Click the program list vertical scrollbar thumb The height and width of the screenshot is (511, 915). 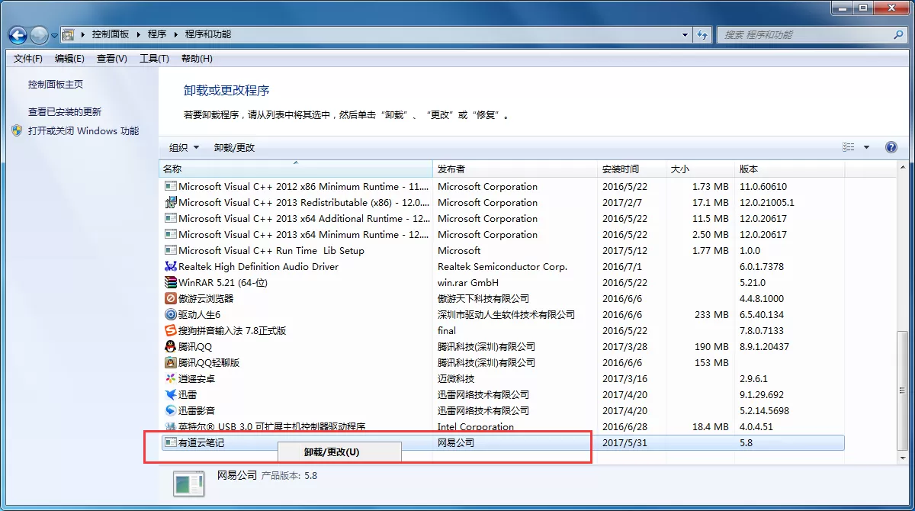click(x=902, y=391)
